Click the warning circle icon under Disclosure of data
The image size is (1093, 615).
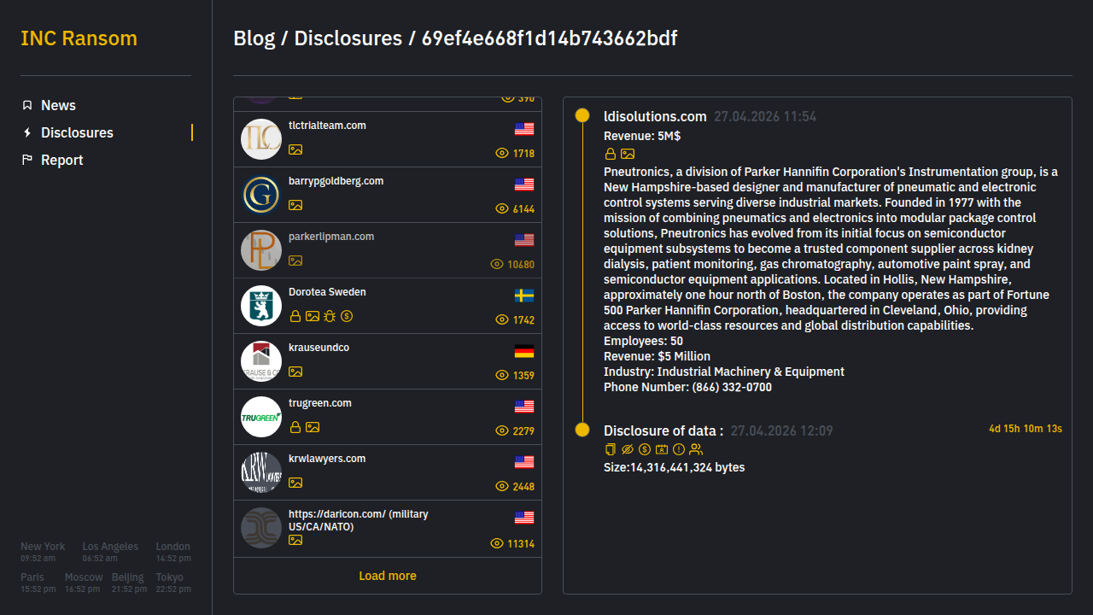pyautogui.click(x=679, y=449)
